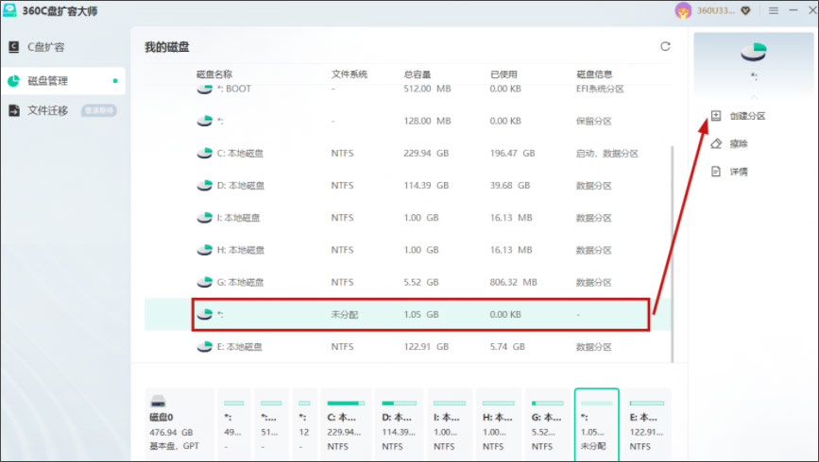
Task: Open 详情 details for selected partition
Action: [x=729, y=171]
